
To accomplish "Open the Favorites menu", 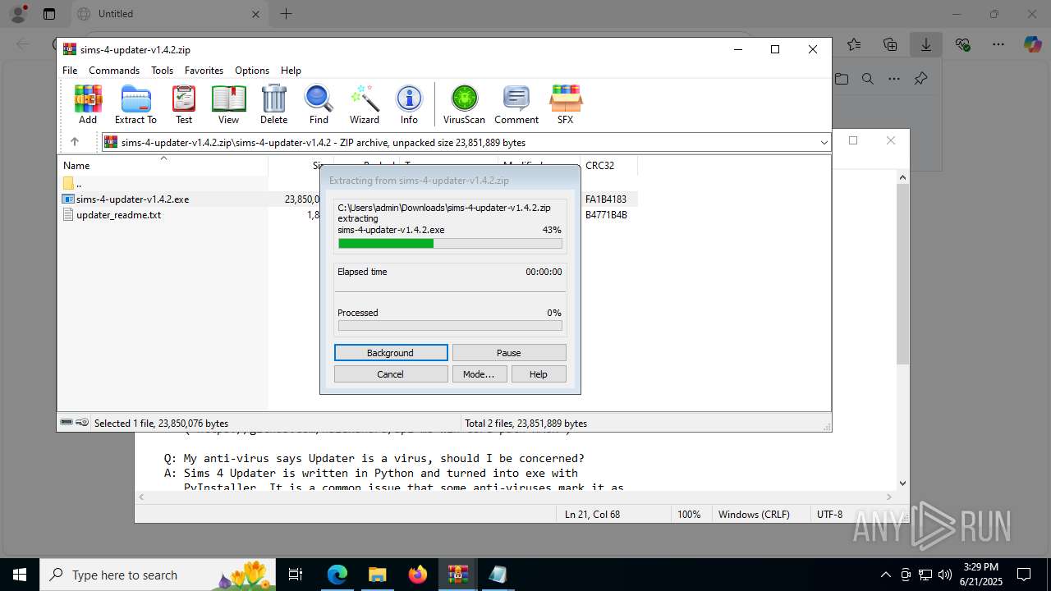I will (x=204, y=71).
